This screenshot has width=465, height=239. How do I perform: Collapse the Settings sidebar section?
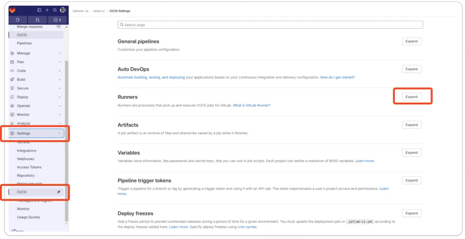[59, 133]
